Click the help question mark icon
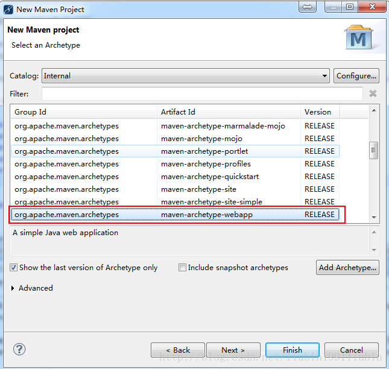This screenshot has width=389, height=369. point(19,350)
